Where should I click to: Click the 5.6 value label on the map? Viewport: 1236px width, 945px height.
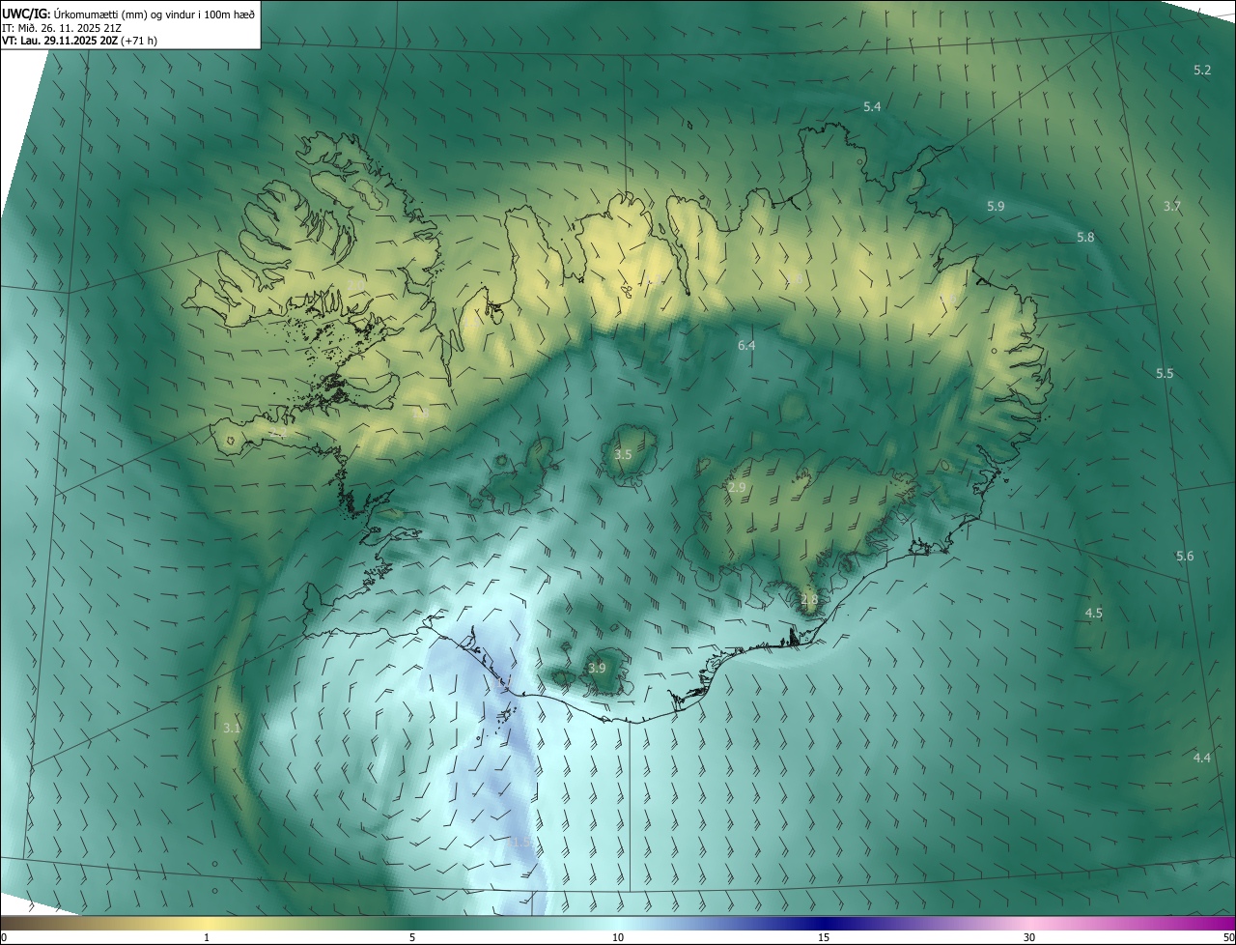[1185, 556]
